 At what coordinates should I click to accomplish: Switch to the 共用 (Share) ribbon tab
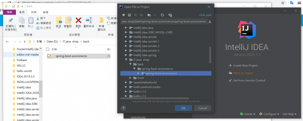point(34,12)
